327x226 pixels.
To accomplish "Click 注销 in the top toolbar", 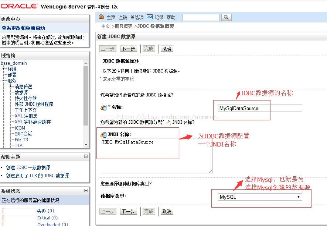I will [x=123, y=17].
